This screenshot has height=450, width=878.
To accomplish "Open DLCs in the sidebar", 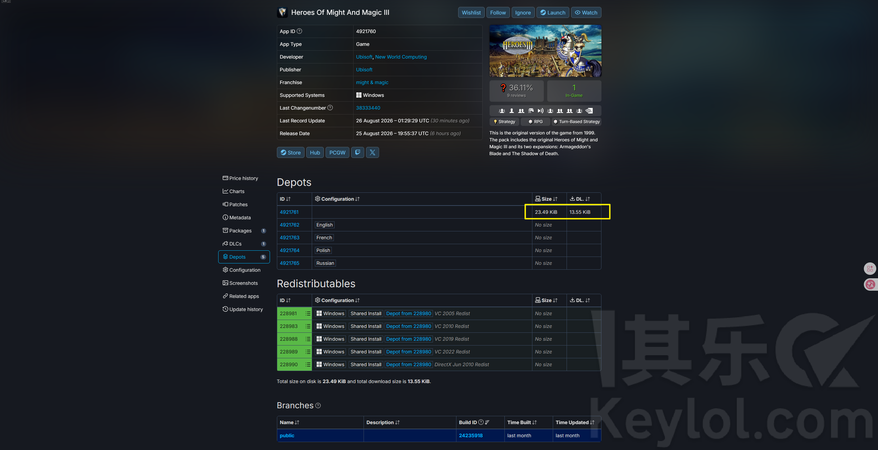I will pos(244,244).
